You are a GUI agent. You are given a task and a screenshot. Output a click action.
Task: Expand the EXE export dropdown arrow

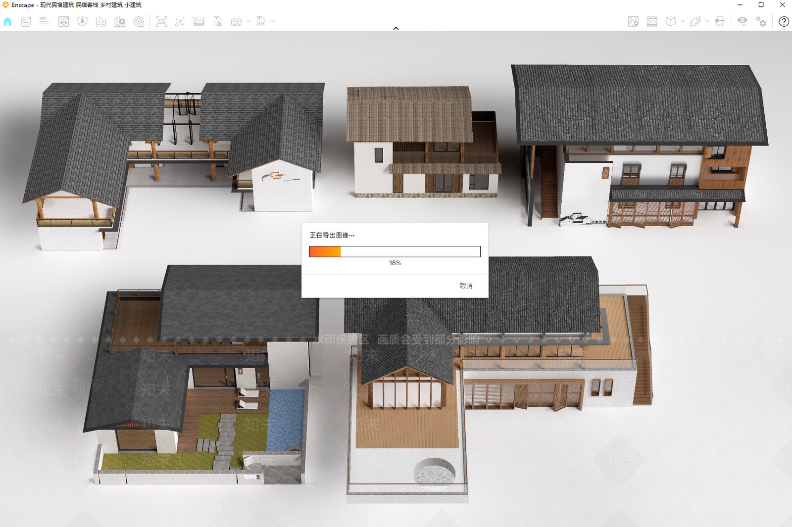pyautogui.click(x=273, y=21)
